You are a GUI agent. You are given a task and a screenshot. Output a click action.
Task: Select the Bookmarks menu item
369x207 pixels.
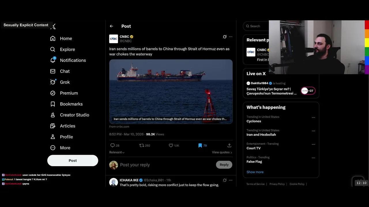coord(71,104)
